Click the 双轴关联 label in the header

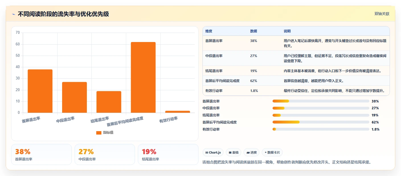pyautogui.click(x=382, y=14)
